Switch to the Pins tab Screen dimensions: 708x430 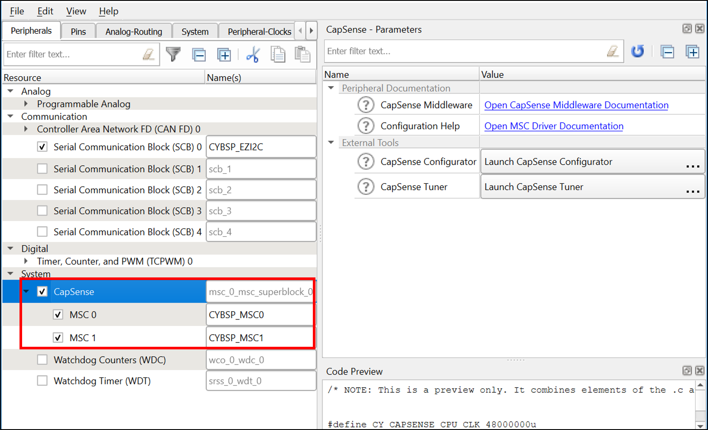(78, 32)
